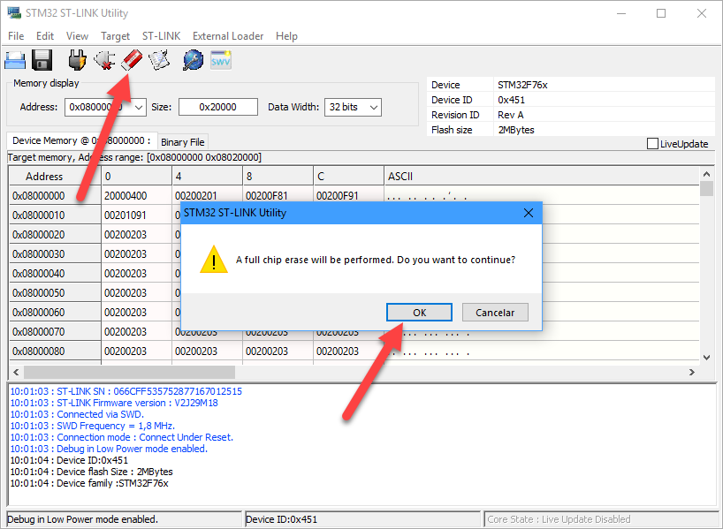Close the ST-LINK Utility main window
This screenshot has height=529, width=723.
[x=701, y=13]
